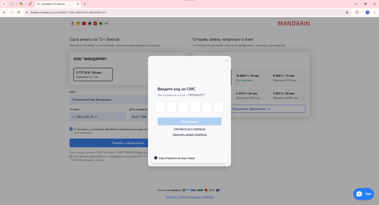Close the SMS code dialog
Screen dimensions: 379x205
(227, 60)
